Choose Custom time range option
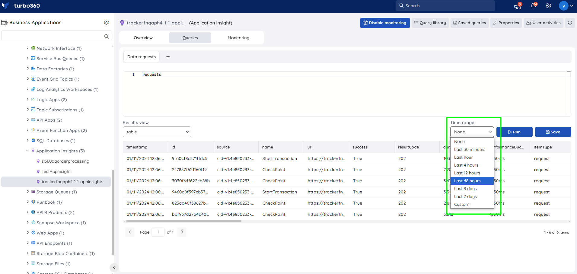The image size is (577, 274). (x=472, y=204)
